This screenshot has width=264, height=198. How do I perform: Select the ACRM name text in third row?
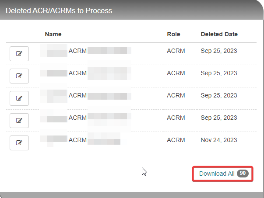point(77,95)
